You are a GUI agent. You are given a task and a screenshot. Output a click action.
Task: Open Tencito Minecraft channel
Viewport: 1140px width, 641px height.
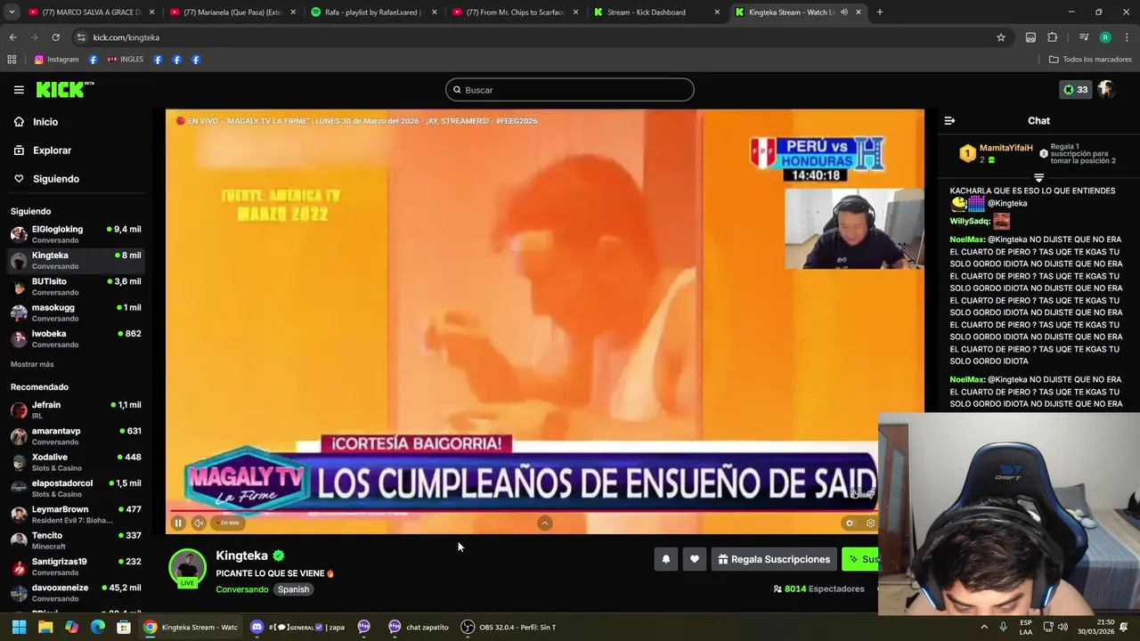[x=76, y=540]
